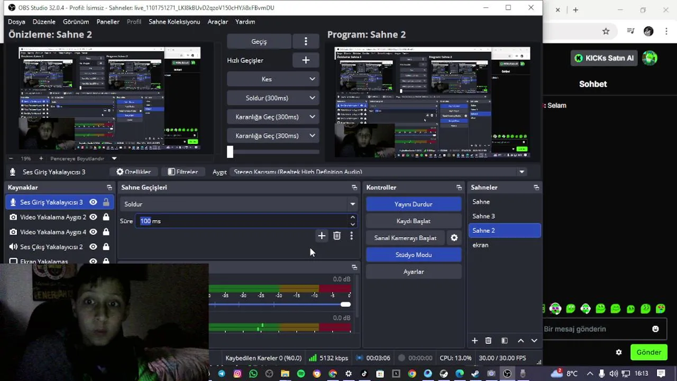Open the Paneller menu
Image resolution: width=677 pixels, height=381 pixels.
tap(108, 22)
